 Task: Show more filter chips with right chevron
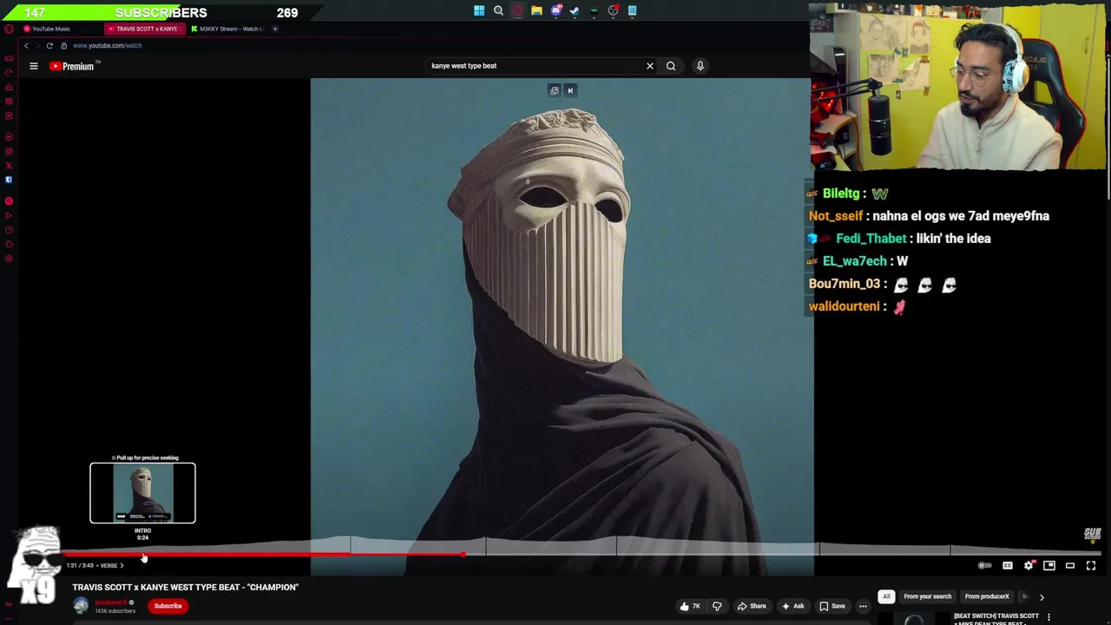click(x=1042, y=597)
